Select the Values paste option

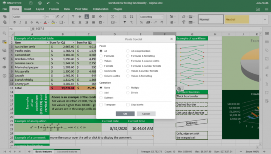coord(101,61)
